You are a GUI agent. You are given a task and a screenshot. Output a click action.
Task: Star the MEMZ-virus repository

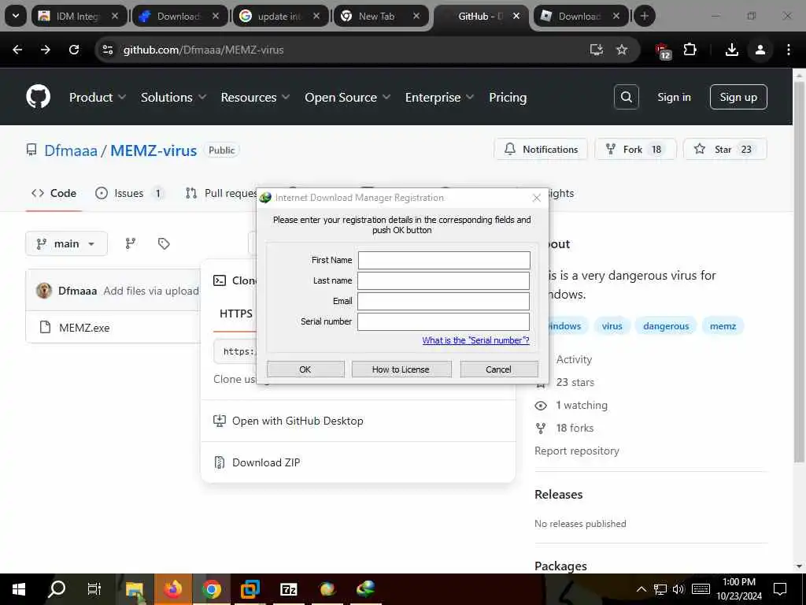pyautogui.click(x=725, y=149)
